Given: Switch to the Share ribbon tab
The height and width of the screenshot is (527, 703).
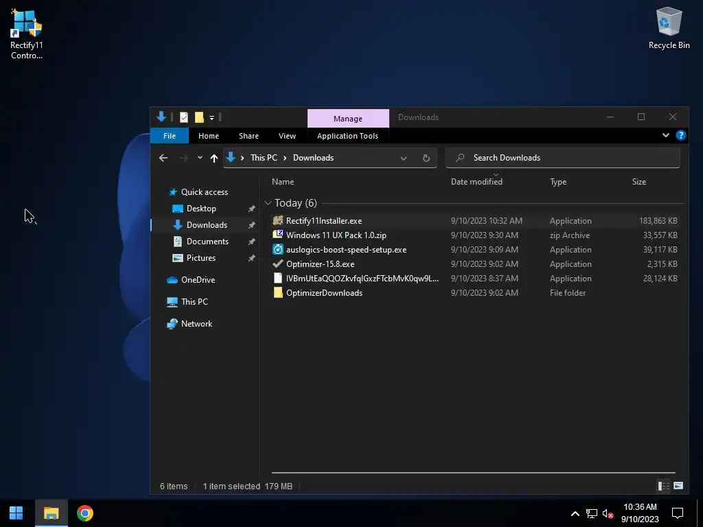Looking at the screenshot, I should pyautogui.click(x=249, y=136).
